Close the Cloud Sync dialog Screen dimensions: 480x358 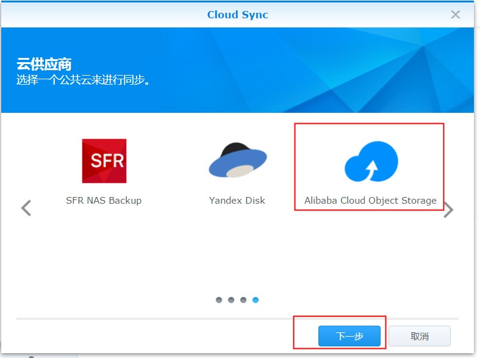click(456, 15)
